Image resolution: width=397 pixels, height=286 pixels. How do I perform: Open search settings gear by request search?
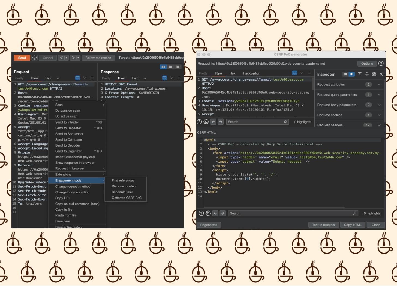[x=206, y=122]
